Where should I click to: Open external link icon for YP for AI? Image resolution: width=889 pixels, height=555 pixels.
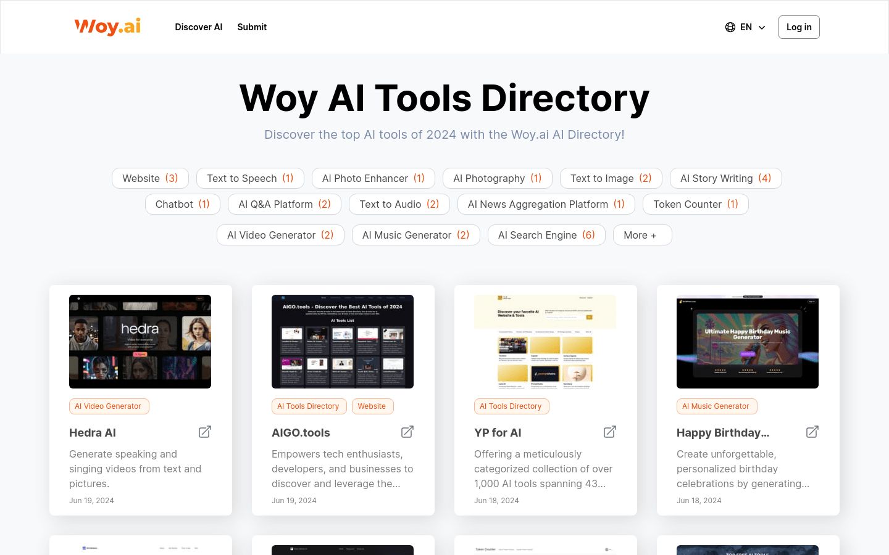coord(610,432)
